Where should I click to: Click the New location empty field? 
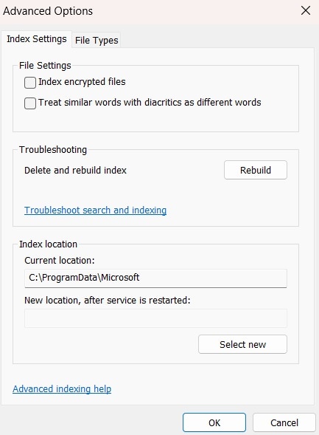(155, 318)
